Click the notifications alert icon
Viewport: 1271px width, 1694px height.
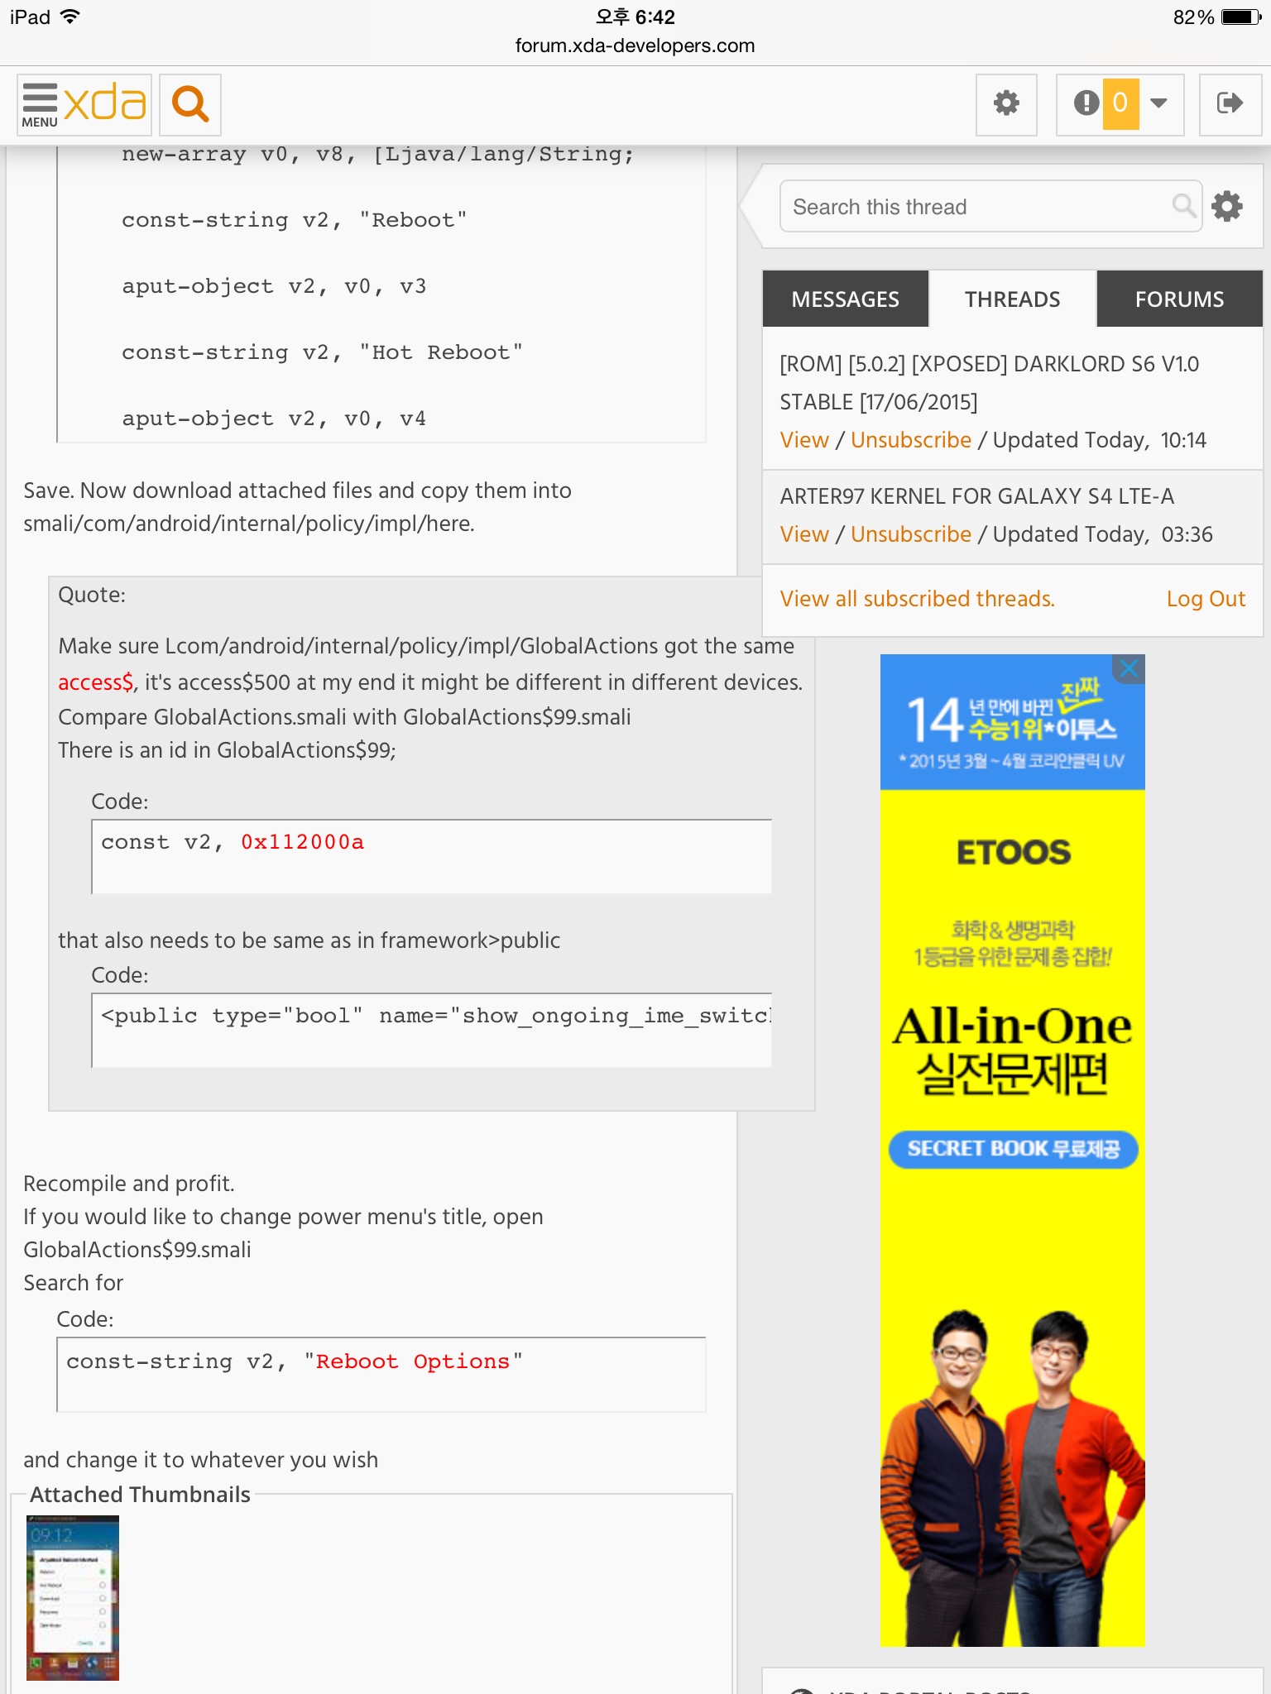point(1085,104)
